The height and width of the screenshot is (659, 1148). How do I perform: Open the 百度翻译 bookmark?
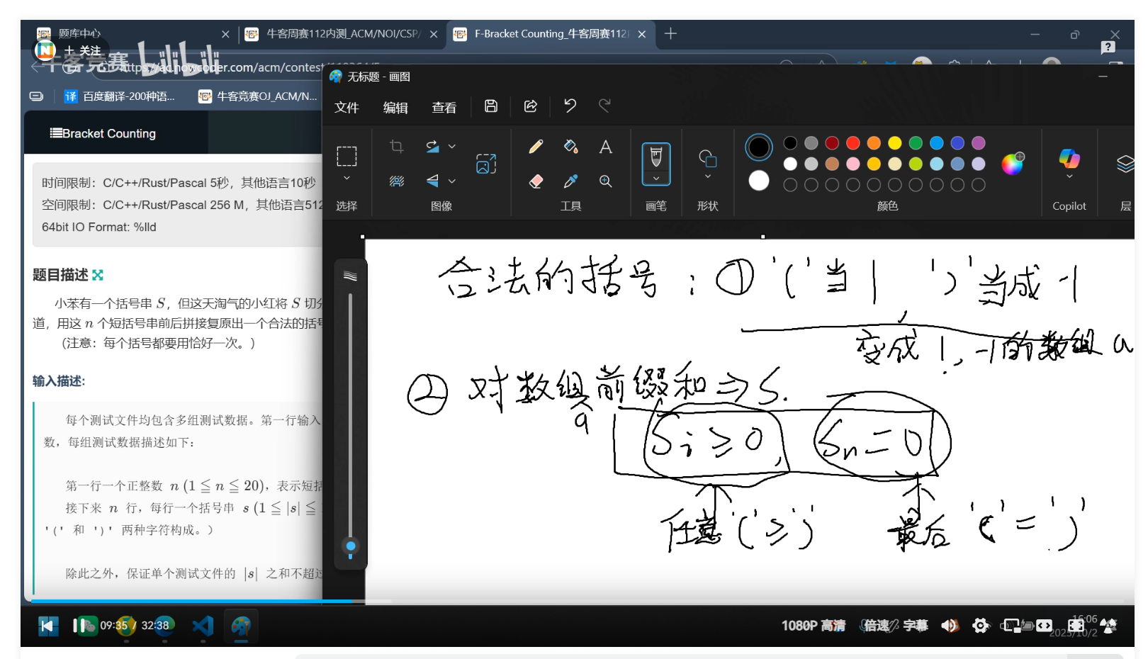point(120,96)
